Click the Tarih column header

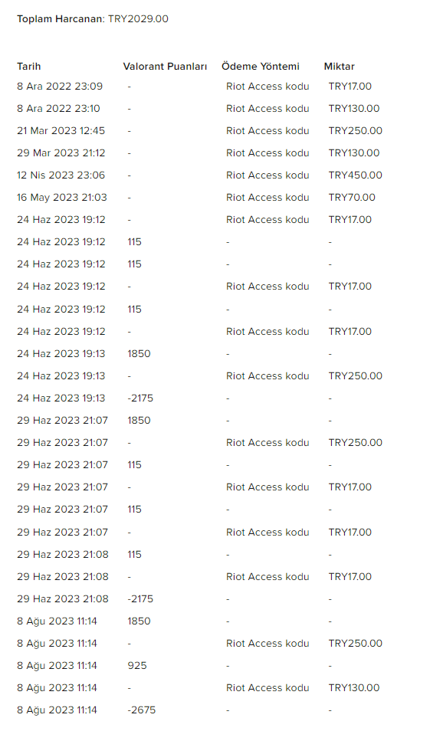(29, 66)
